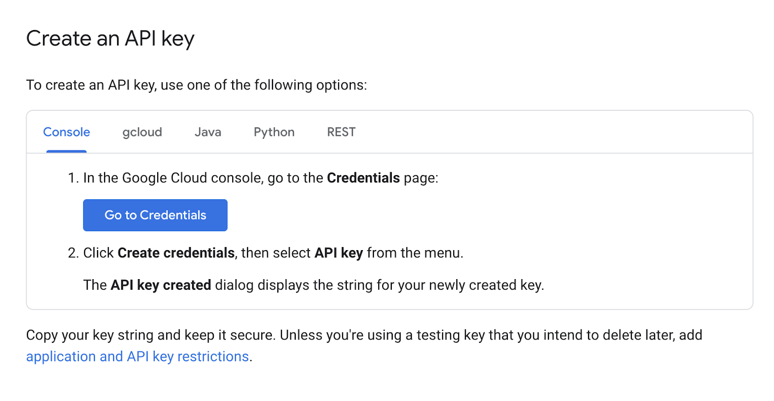Click the bold Credentials text in step 1
Viewport: 774px width, 401px height.
pyautogui.click(x=362, y=178)
